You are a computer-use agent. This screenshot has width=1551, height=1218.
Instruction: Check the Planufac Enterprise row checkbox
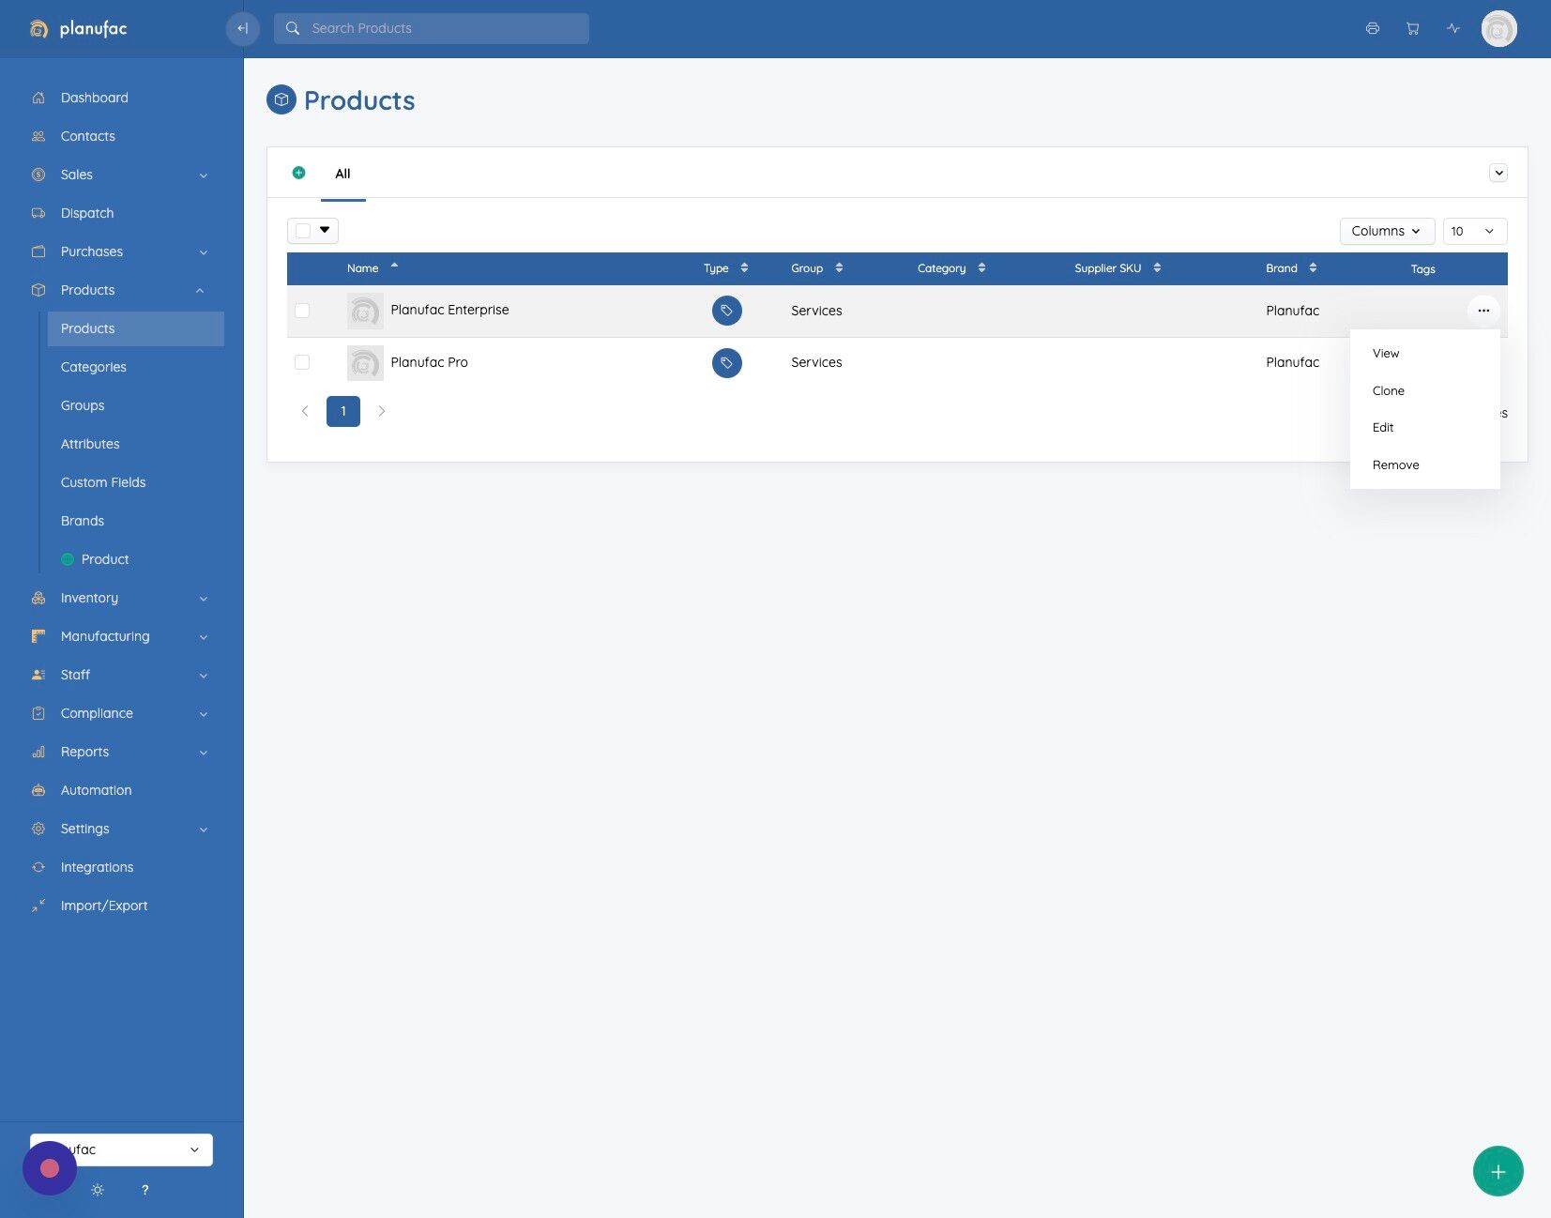pyautogui.click(x=302, y=311)
